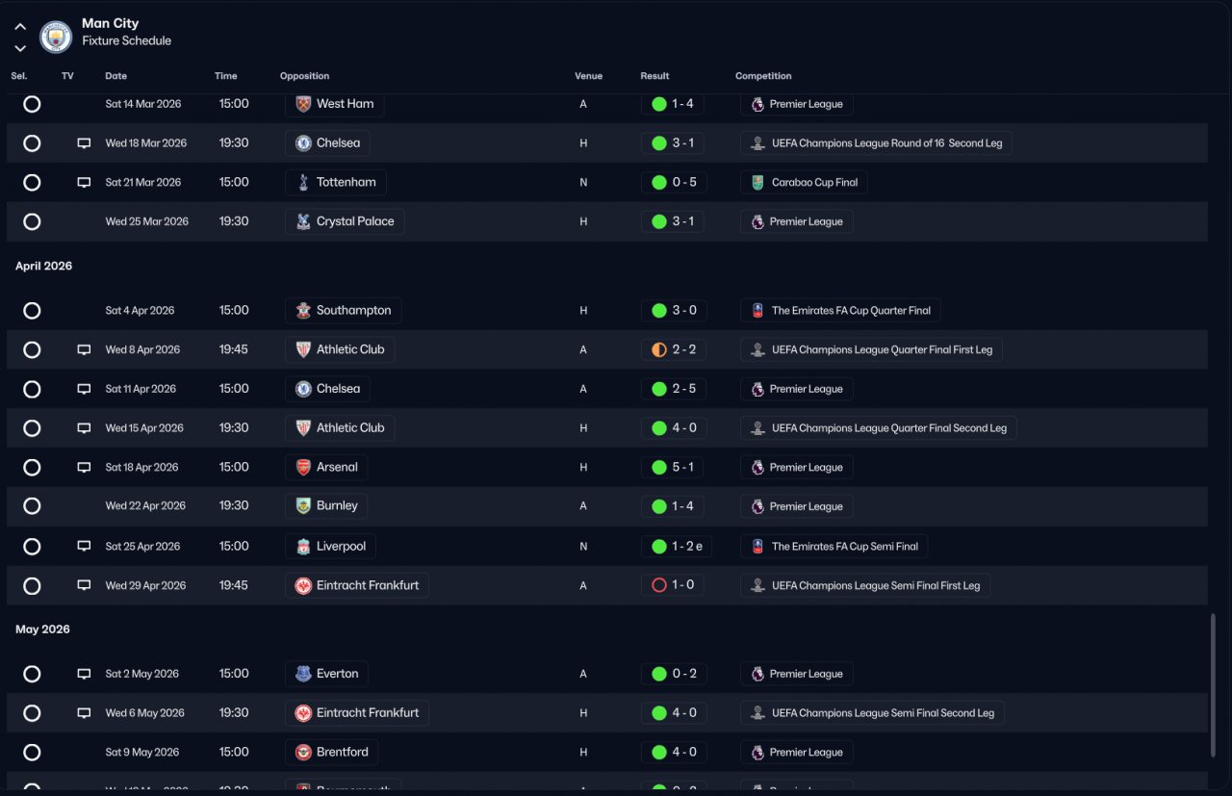The image size is (1232, 796).
Task: Click Champions League trophy icon in Round of 16 row
Action: tap(757, 143)
